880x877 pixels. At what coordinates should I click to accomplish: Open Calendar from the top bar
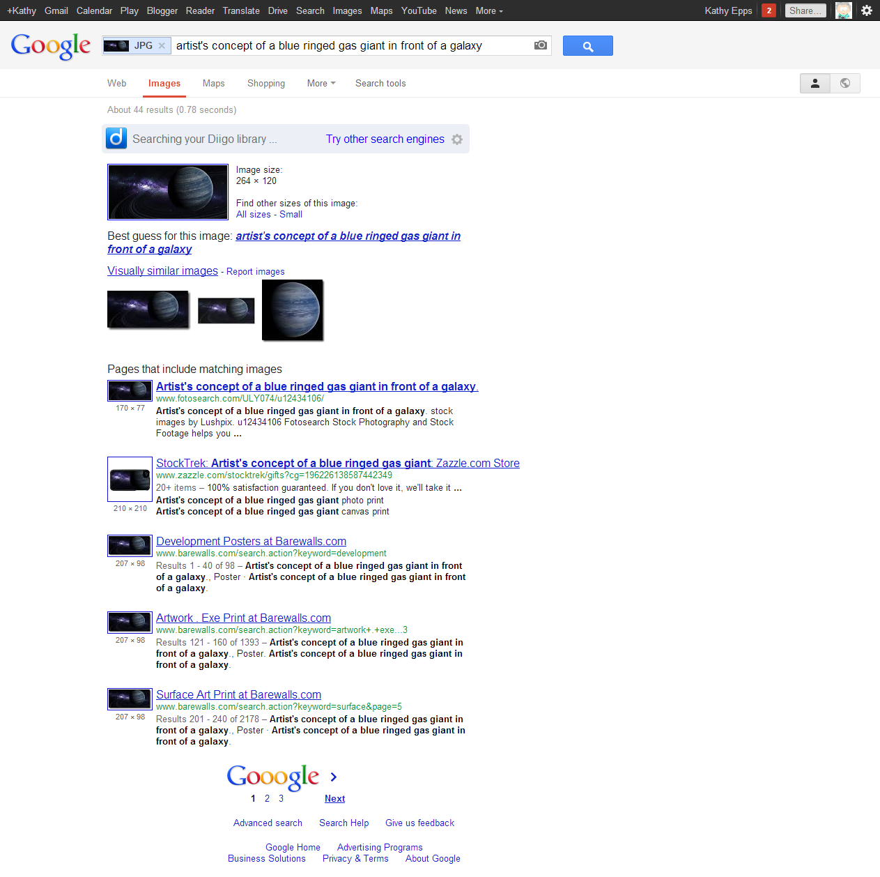(94, 10)
